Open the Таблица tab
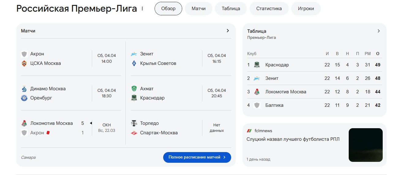This screenshot has width=398, height=175. [231, 9]
